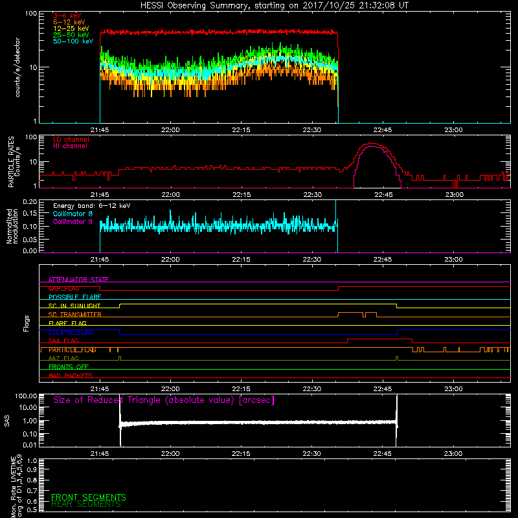Select the 3-6 keV legend label
This screenshot has width=518, height=518.
coord(67,16)
